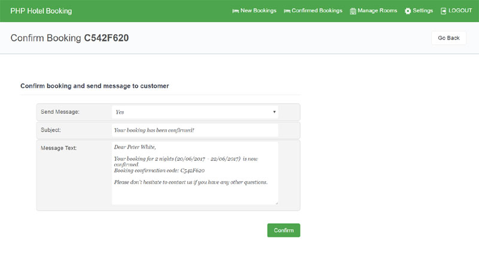Click the Send Message field label
The height and width of the screenshot is (259, 479).
[x=60, y=112]
